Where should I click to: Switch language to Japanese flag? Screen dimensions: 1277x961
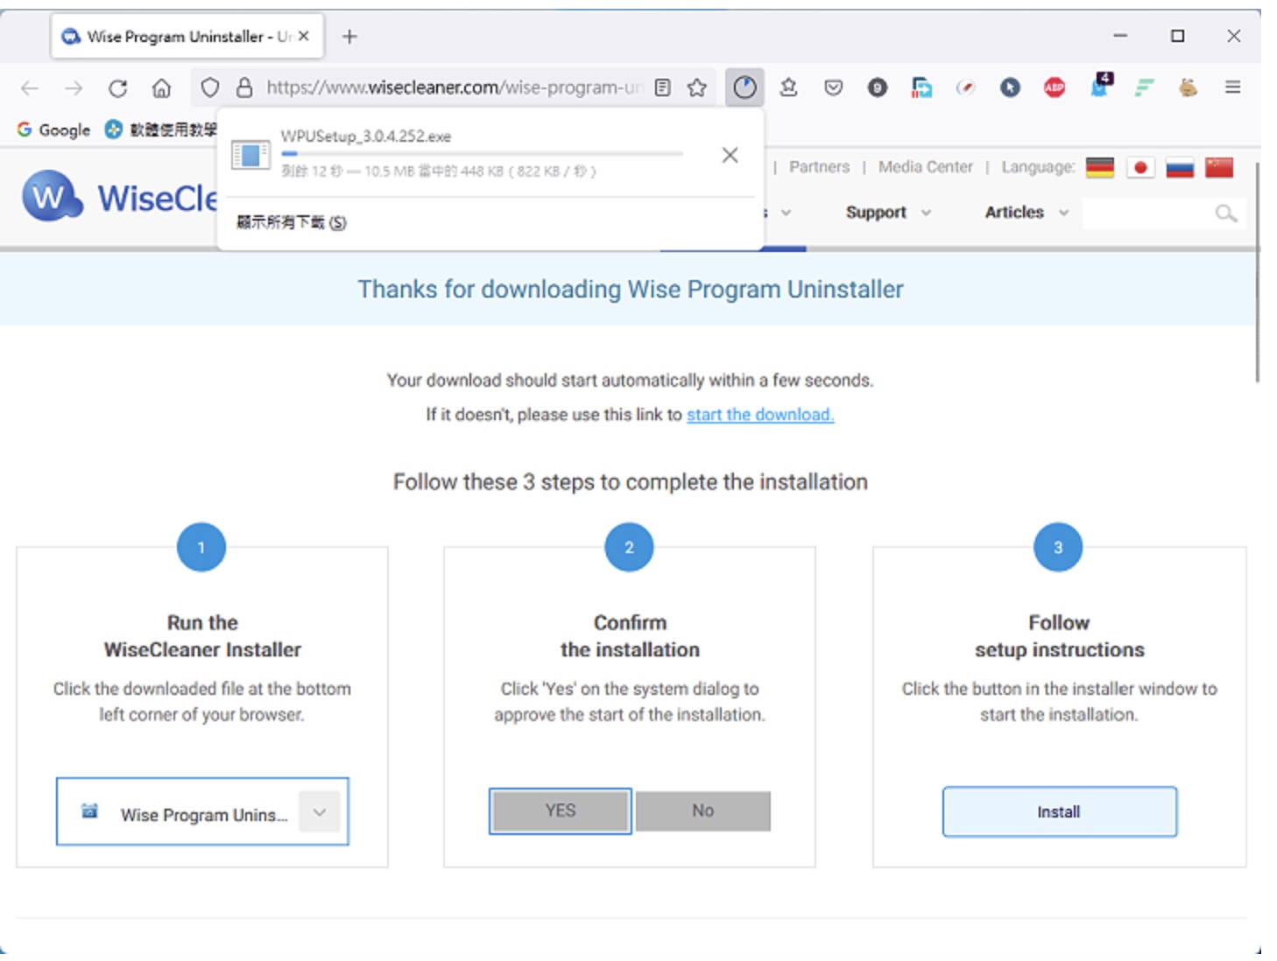[x=1140, y=167]
